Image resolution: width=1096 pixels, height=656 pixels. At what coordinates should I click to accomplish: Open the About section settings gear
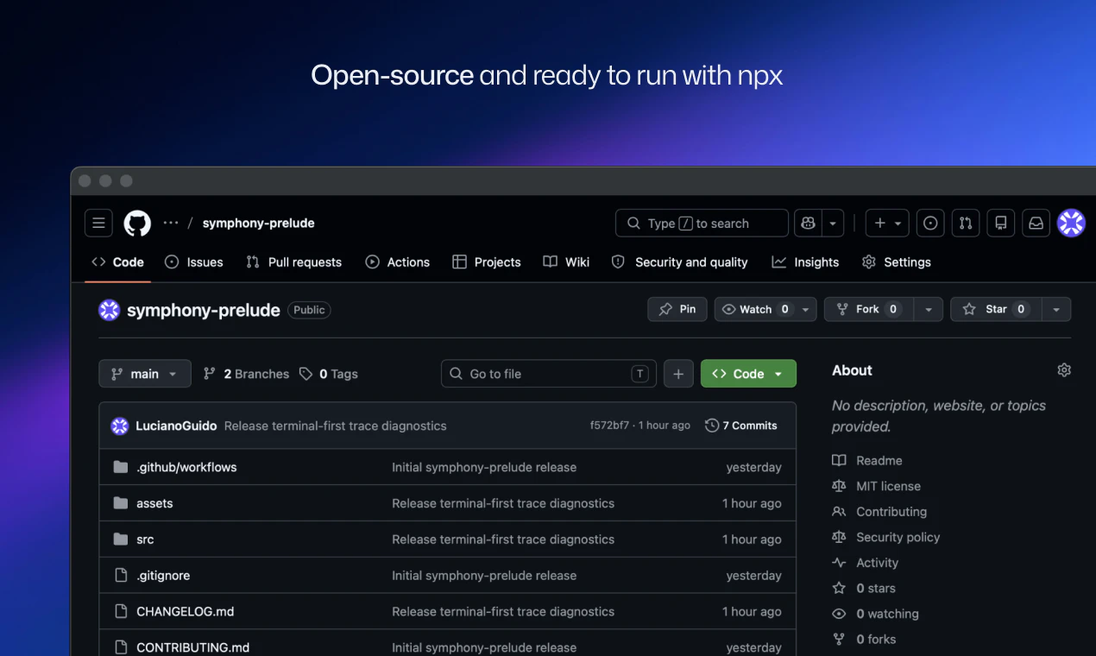(1064, 370)
